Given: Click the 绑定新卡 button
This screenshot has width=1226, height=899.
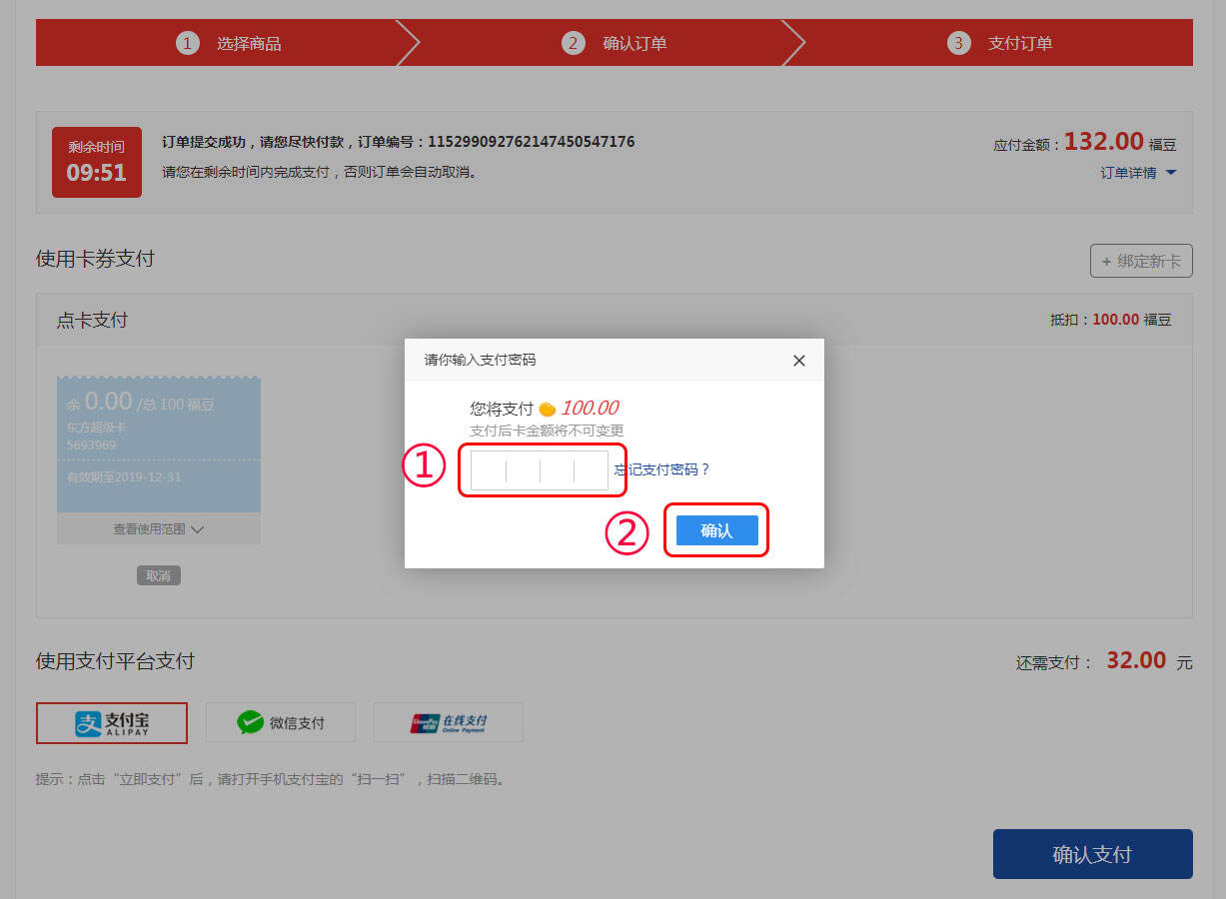Looking at the screenshot, I should [1140, 261].
